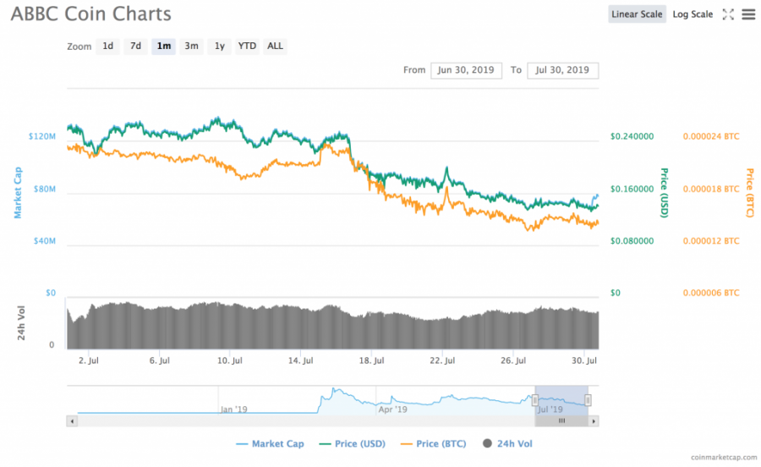This screenshot has height=467, width=761.
Task: Click the 26. Jul date axis label
Action: pos(513,360)
